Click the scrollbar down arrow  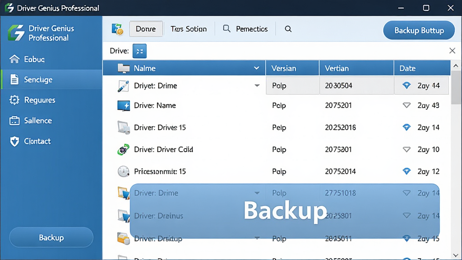(x=456, y=255)
